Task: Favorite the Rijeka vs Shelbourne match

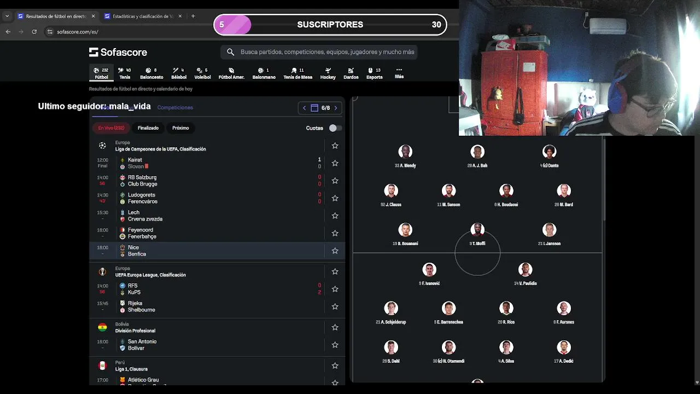Action: click(335, 306)
